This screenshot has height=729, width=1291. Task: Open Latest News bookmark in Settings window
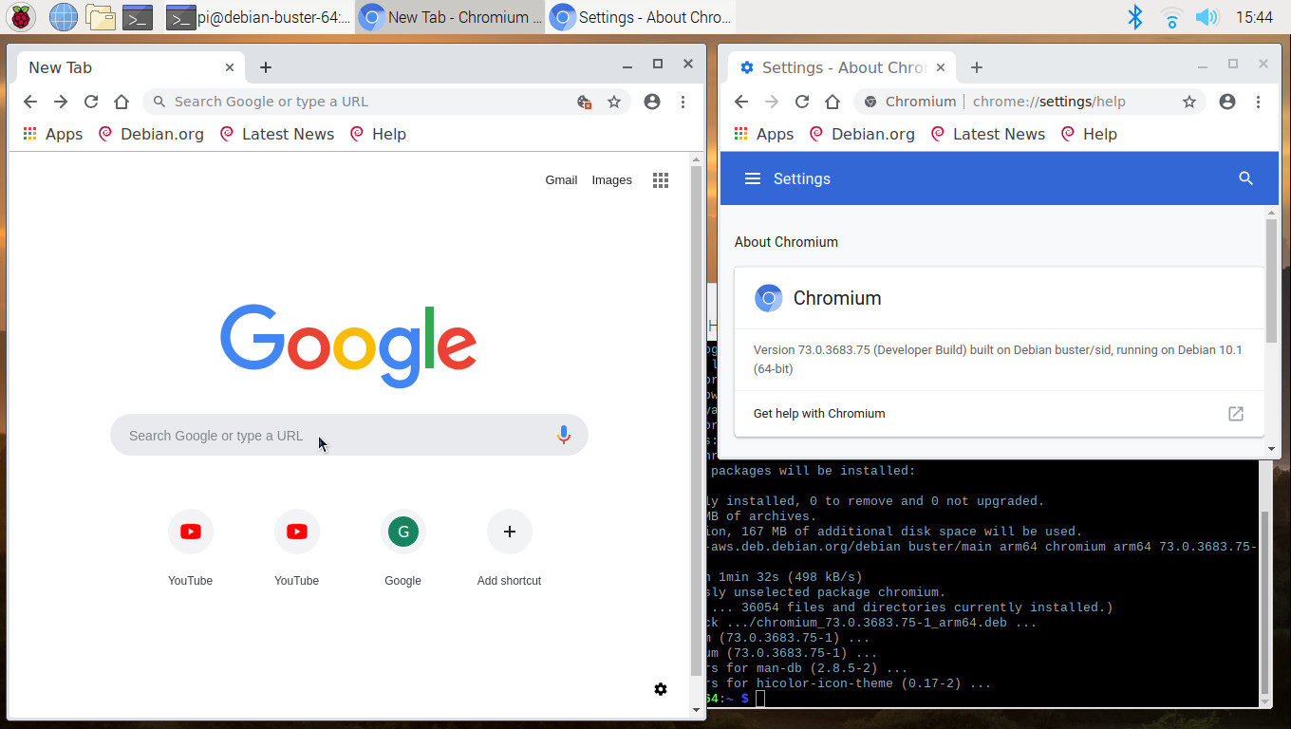coord(987,134)
